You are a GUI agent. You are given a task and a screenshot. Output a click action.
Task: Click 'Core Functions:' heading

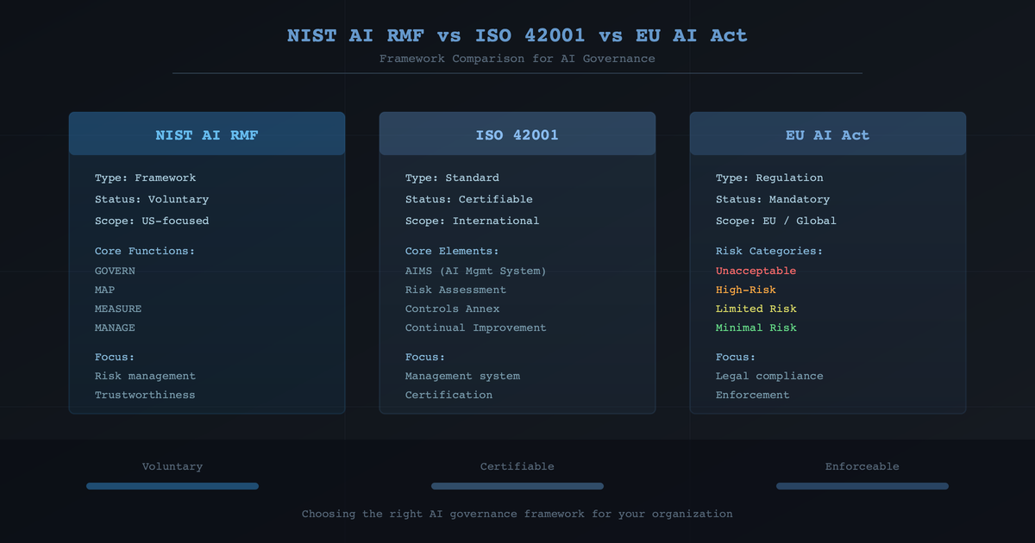(146, 252)
